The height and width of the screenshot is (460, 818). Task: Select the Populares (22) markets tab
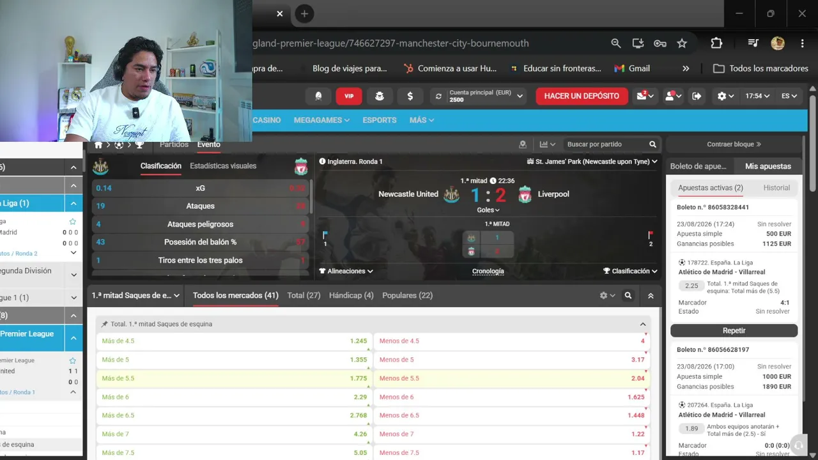point(407,296)
